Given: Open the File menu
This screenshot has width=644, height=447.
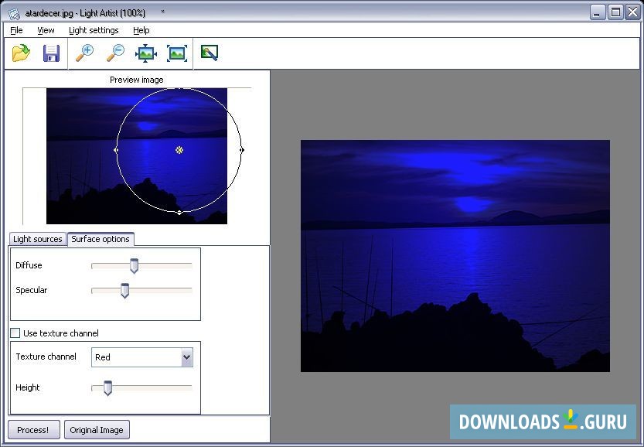Looking at the screenshot, I should pyautogui.click(x=16, y=30).
